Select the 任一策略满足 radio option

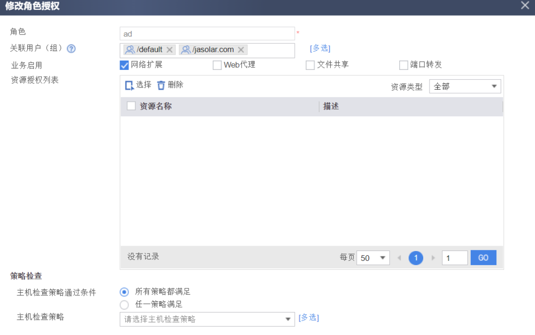pos(124,304)
